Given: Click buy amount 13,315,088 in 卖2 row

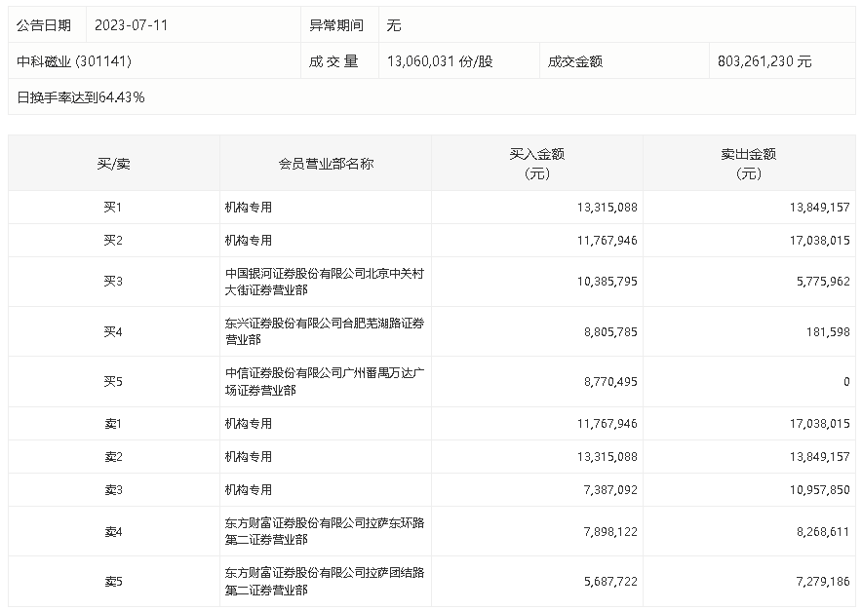Looking at the screenshot, I should pos(607,457).
